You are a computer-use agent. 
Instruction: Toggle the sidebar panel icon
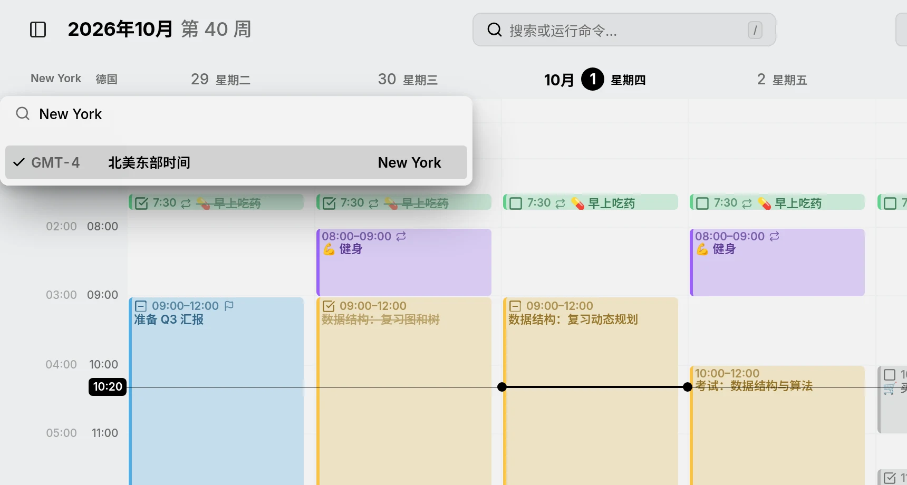(38, 30)
